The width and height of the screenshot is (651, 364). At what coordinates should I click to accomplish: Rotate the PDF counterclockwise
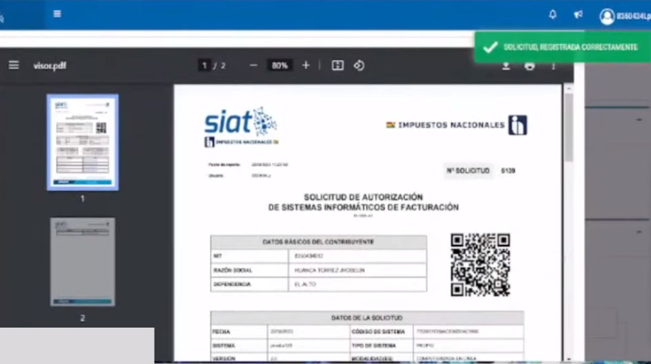359,66
